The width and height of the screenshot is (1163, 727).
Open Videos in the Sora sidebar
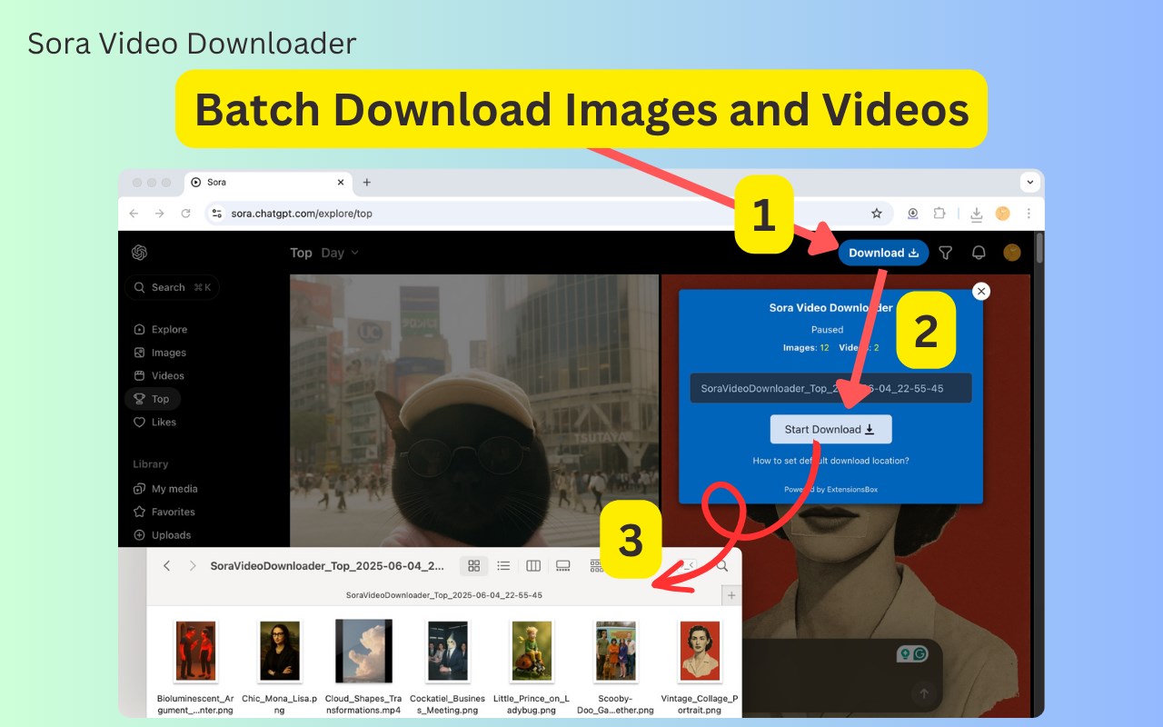(x=159, y=375)
